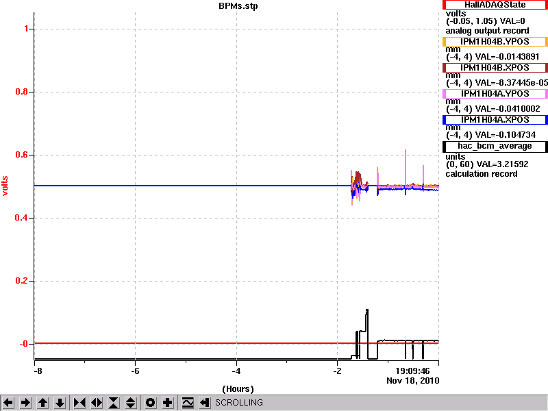
Task: Click the (Hours) x-axis label
Action: pos(238,389)
